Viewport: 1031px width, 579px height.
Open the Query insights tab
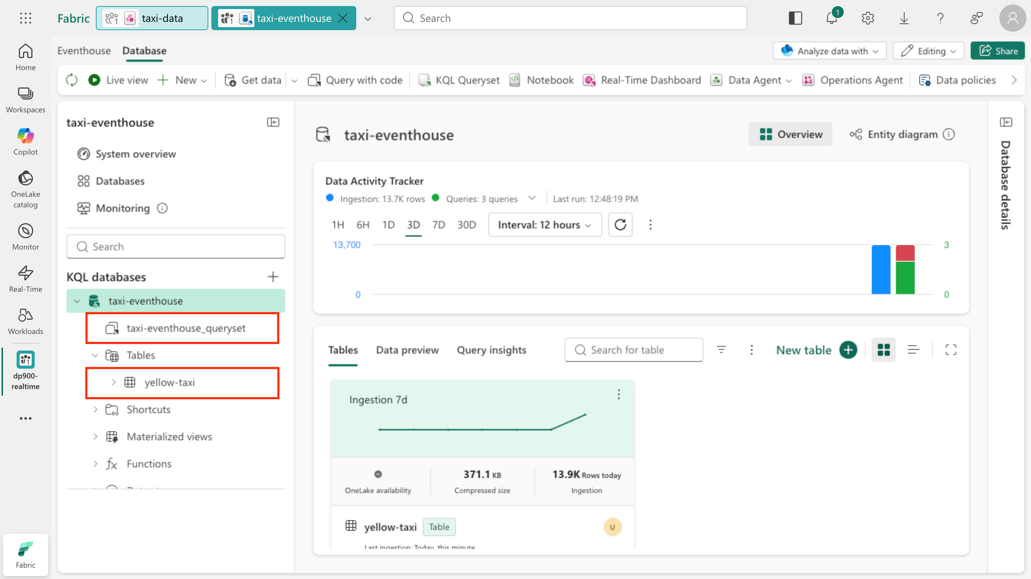(491, 350)
